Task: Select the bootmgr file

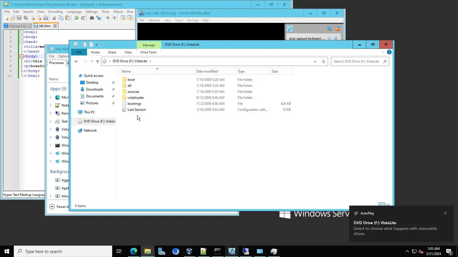Action: tap(134, 104)
